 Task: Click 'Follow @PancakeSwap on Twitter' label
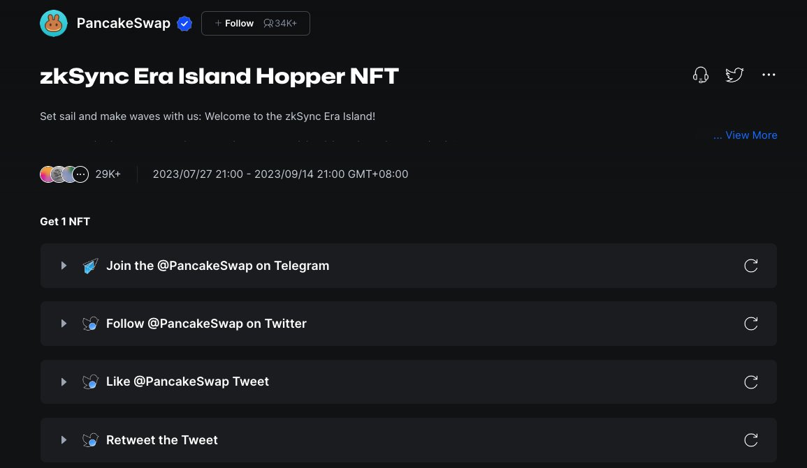tap(206, 324)
